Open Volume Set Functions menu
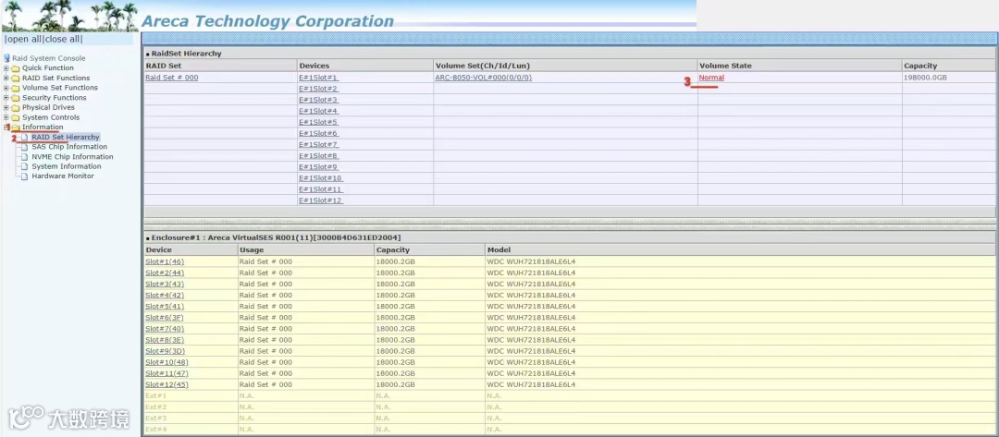 60,88
